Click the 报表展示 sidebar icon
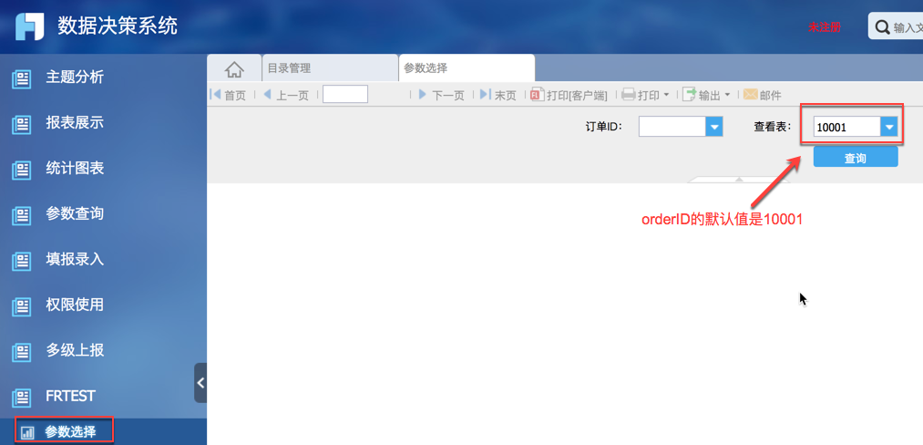The width and height of the screenshot is (923, 445). [x=22, y=125]
